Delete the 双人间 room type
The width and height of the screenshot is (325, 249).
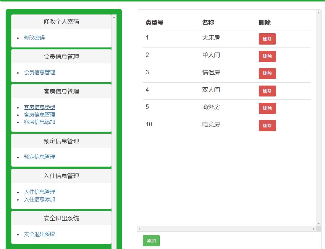coord(267,91)
